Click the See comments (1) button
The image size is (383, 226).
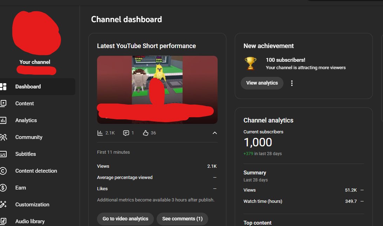coord(182,219)
